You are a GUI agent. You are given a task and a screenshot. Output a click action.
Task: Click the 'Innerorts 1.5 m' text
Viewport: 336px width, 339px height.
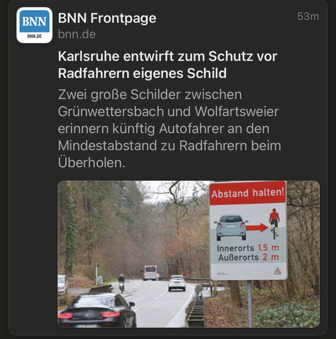248,248
